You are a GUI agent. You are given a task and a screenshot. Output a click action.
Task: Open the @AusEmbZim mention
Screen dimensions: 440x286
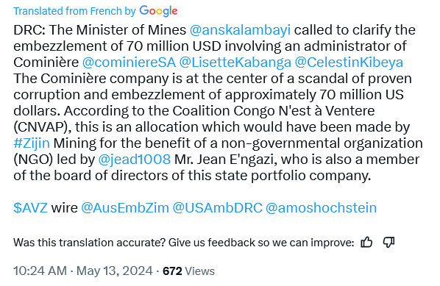[x=125, y=208]
